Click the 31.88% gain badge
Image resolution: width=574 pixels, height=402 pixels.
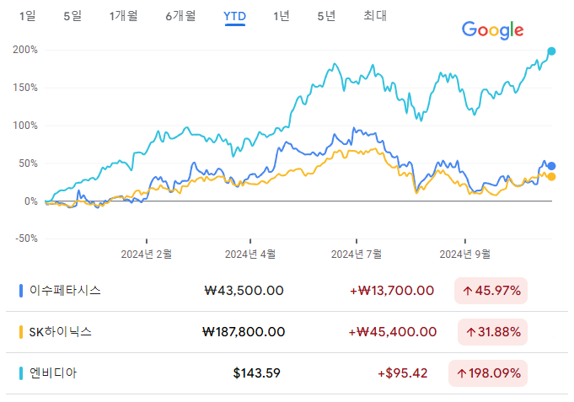(x=492, y=332)
